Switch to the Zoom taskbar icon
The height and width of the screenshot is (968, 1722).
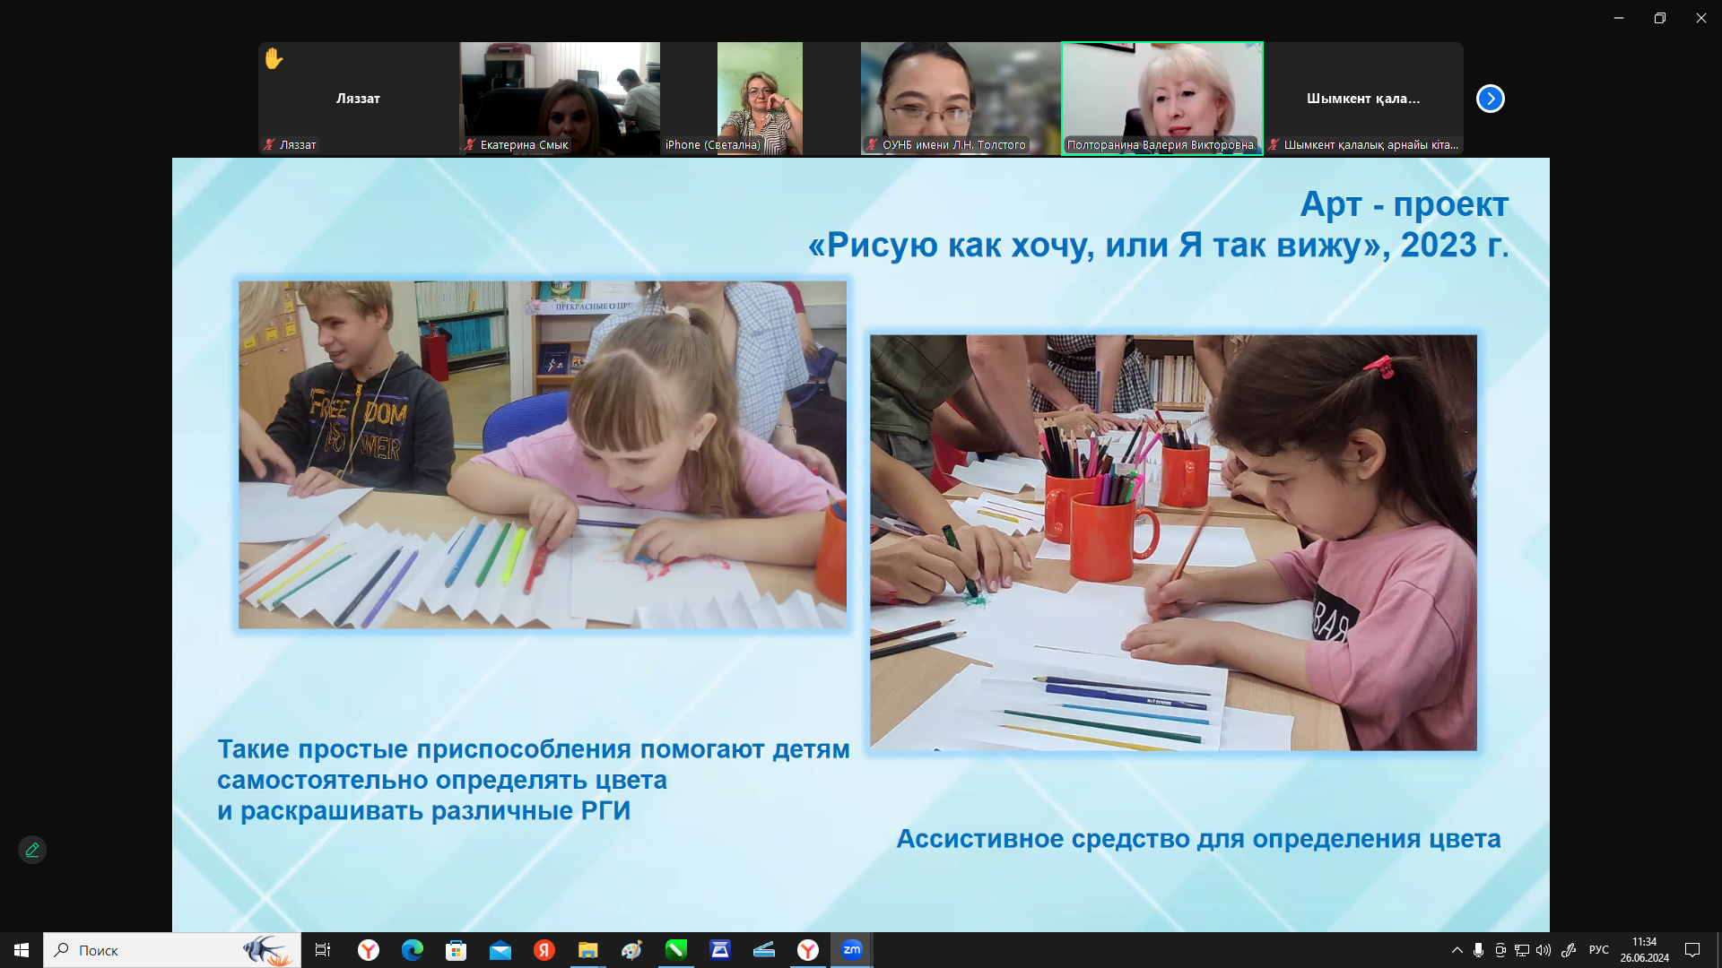[852, 950]
